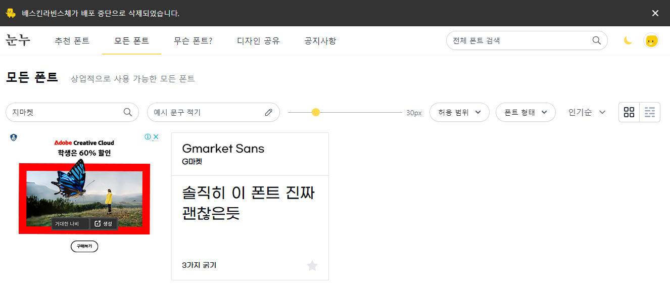Open the user profile avatar

(x=651, y=40)
